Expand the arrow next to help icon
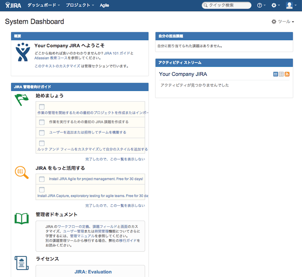 [265, 5]
